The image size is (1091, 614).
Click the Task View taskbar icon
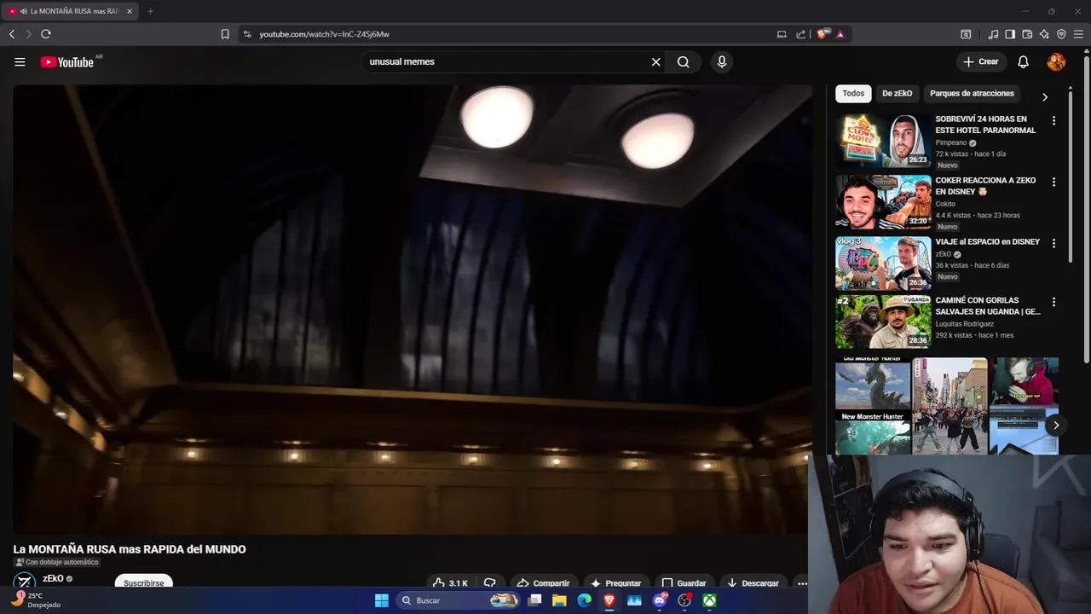(x=534, y=600)
